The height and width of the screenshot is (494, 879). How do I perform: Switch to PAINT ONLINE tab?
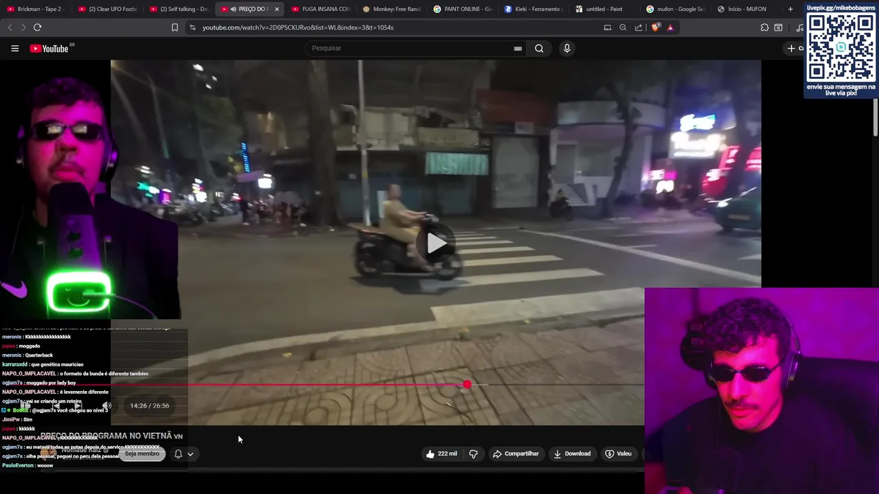pyautogui.click(x=463, y=9)
